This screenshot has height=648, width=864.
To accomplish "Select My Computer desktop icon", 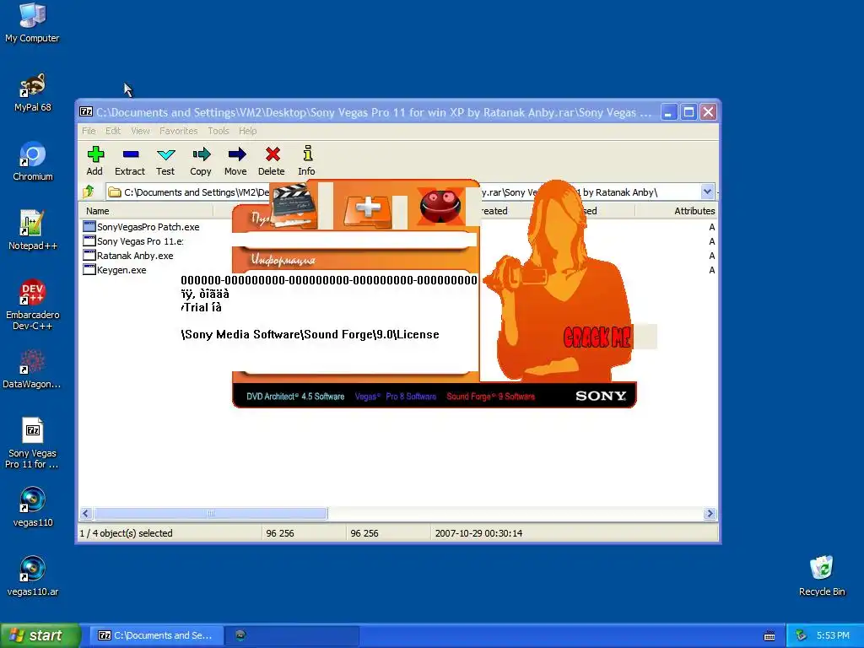I will tap(33, 23).
